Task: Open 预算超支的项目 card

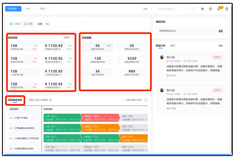Action: (x=132, y=47)
